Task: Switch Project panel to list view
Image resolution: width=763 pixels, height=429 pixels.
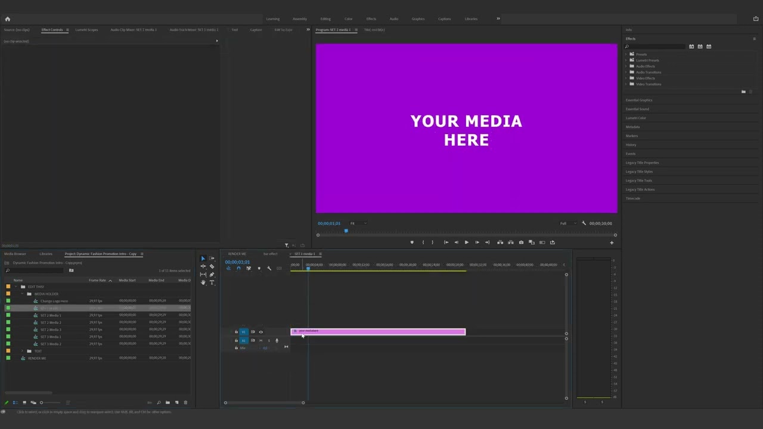Action: pyautogui.click(x=15, y=403)
